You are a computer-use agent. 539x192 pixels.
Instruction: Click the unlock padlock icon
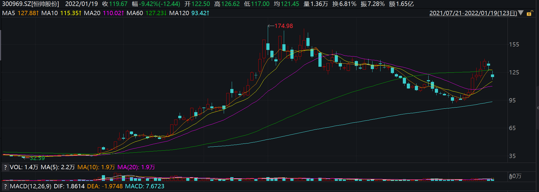tap(530, 13)
